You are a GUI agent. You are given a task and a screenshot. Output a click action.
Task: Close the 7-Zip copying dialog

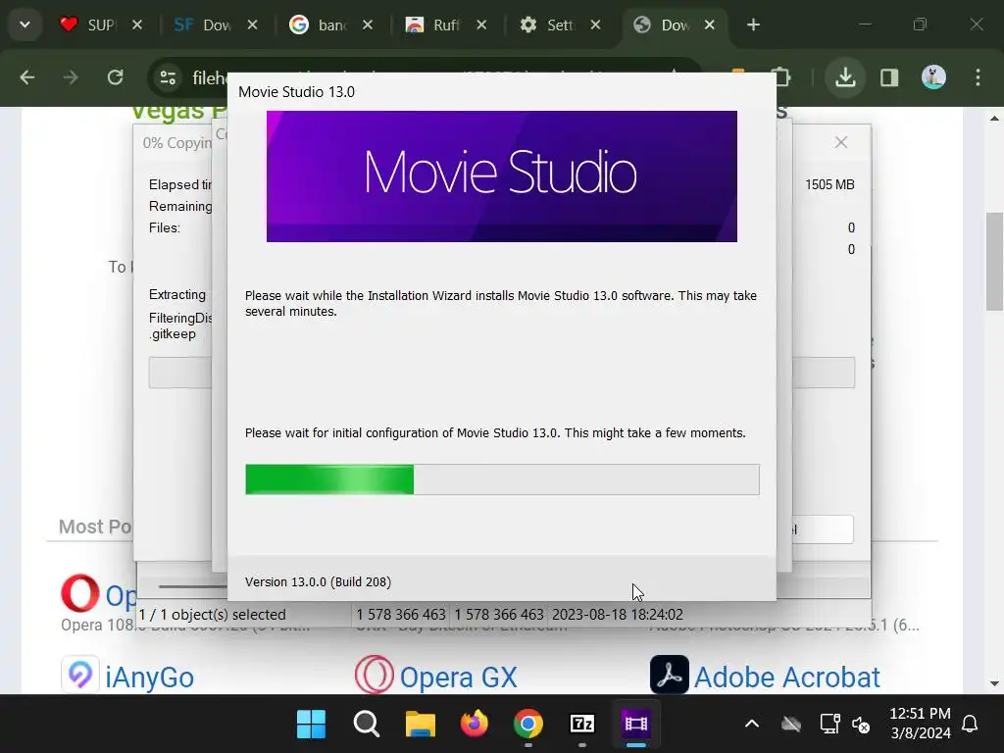click(841, 142)
